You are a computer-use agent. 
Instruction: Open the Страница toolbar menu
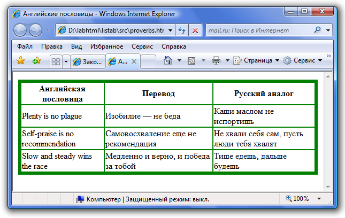pyautogui.click(x=256, y=60)
